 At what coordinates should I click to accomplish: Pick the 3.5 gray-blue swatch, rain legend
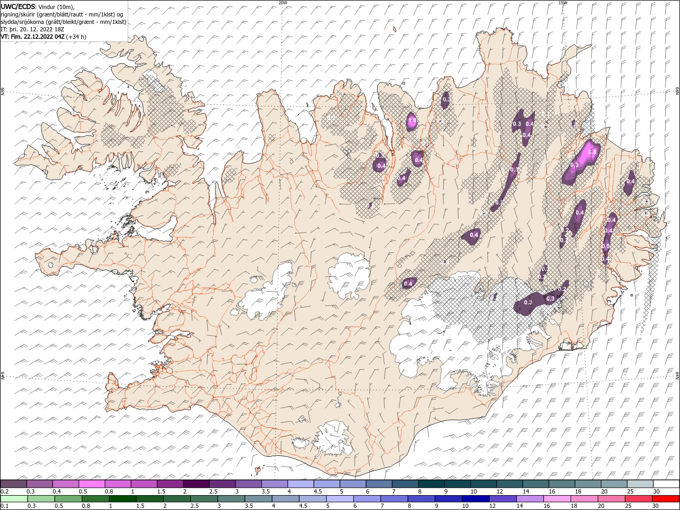pyautogui.click(x=258, y=499)
